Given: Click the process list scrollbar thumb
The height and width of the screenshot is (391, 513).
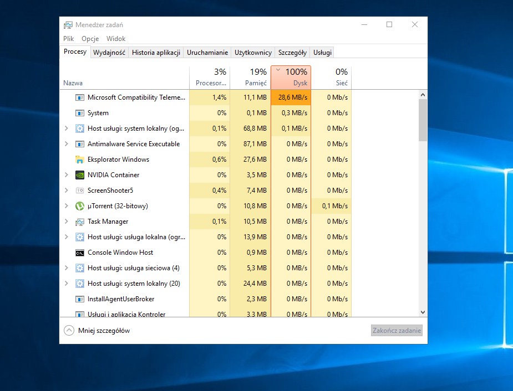Looking at the screenshot, I should (x=423, y=120).
